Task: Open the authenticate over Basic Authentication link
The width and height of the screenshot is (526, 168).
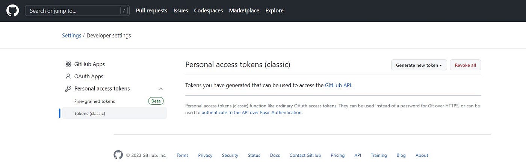Action: click(252, 112)
